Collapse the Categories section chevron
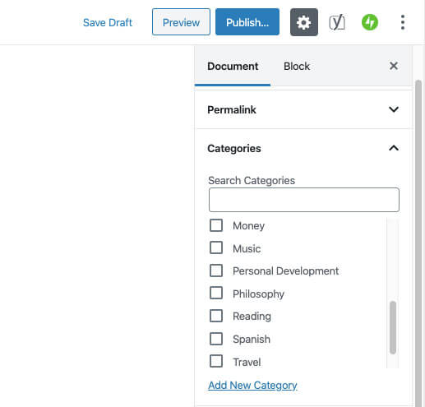This screenshot has height=407, width=425. pos(394,148)
